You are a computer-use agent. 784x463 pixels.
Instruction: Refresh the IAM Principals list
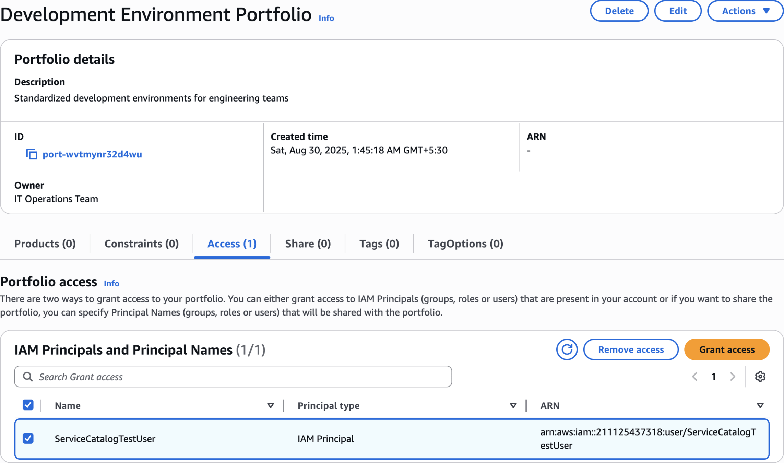pyautogui.click(x=567, y=349)
